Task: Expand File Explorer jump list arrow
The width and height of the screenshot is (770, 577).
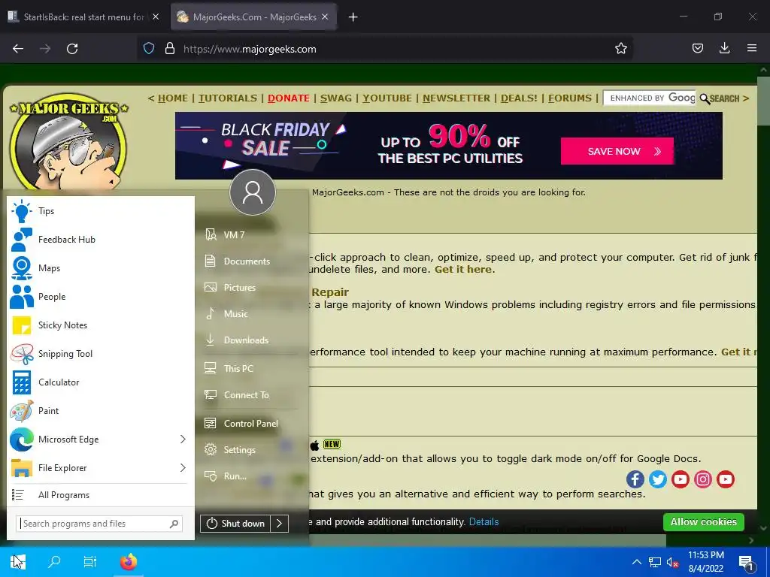Action: pyautogui.click(x=183, y=467)
